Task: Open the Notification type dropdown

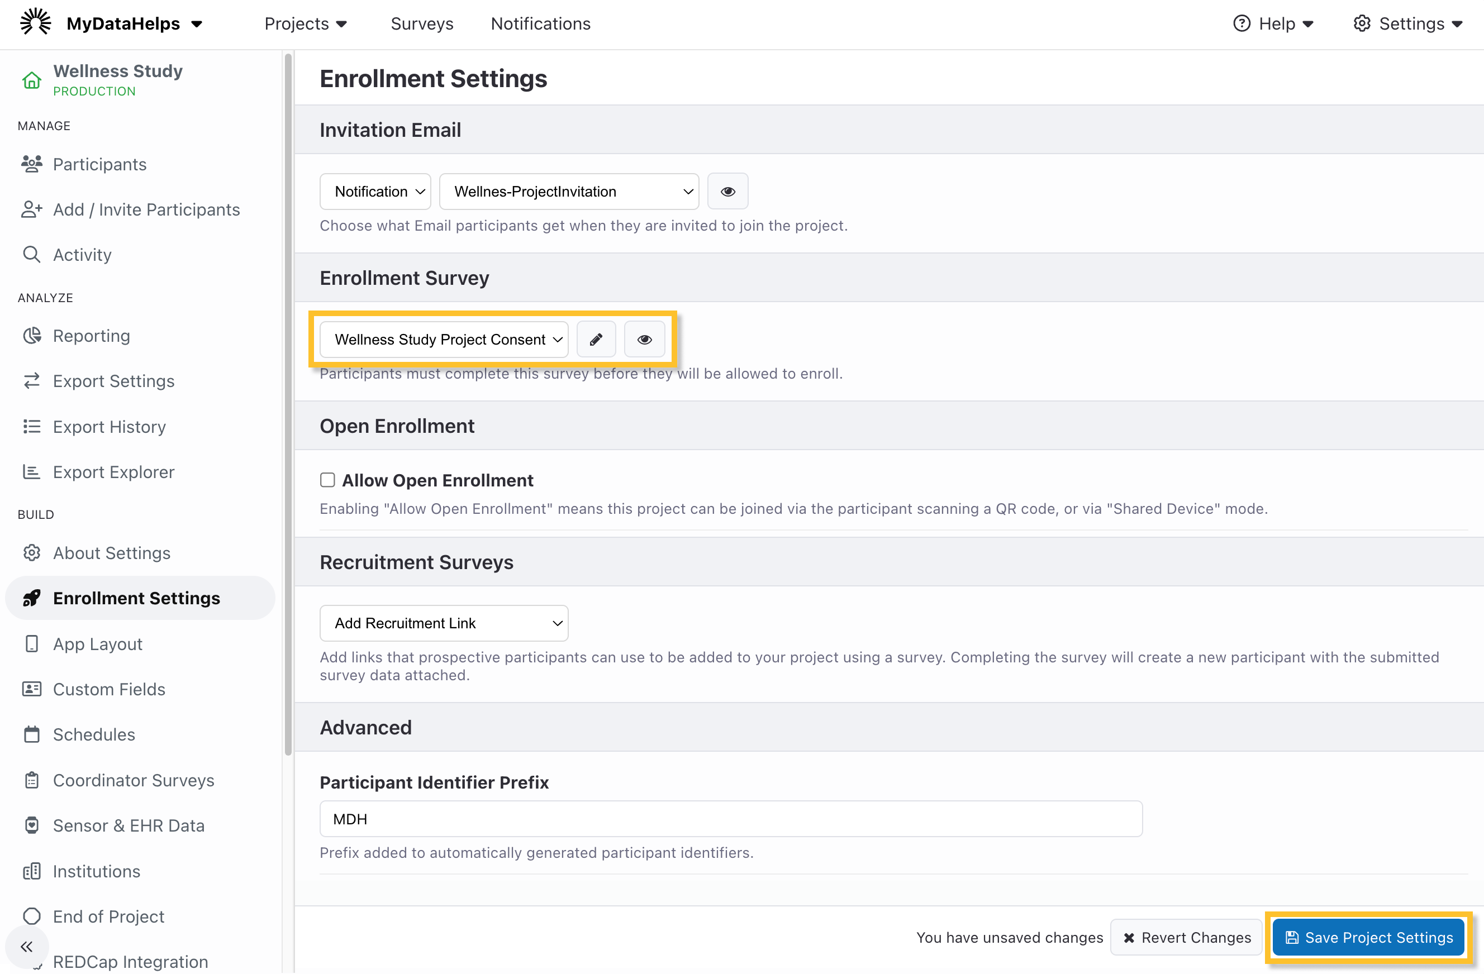Action: click(375, 192)
